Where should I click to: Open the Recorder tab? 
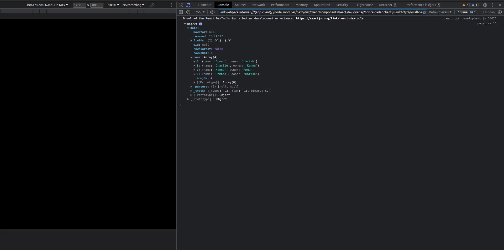click(x=388, y=5)
